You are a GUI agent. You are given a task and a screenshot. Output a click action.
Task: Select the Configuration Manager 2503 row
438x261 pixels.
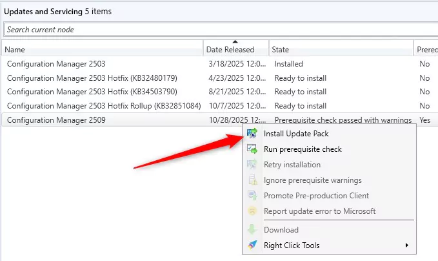[219, 64]
